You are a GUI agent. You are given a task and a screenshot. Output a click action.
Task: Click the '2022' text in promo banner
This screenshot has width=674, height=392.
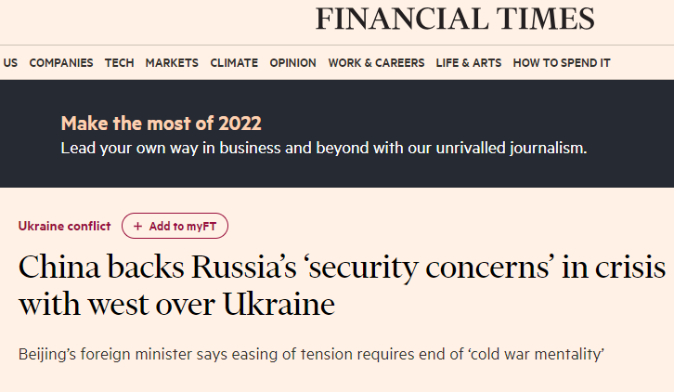point(240,124)
